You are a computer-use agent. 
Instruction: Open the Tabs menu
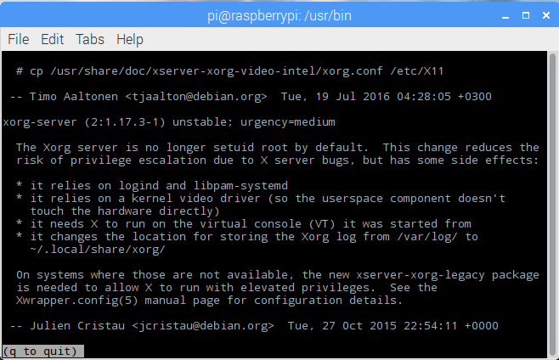coord(90,39)
